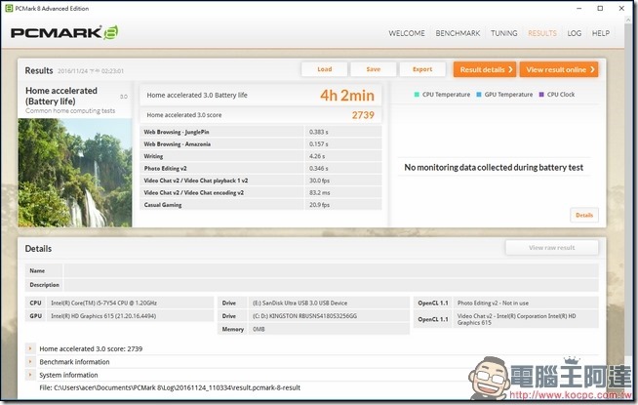Viewport: 638px width, 405px height.
Task: Maximize the PCMark 8 window
Action: tap(600, 8)
